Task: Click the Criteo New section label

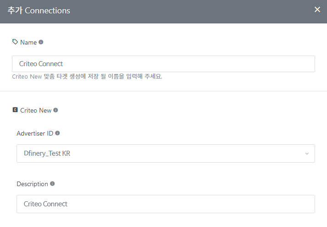Action: [x=36, y=110]
